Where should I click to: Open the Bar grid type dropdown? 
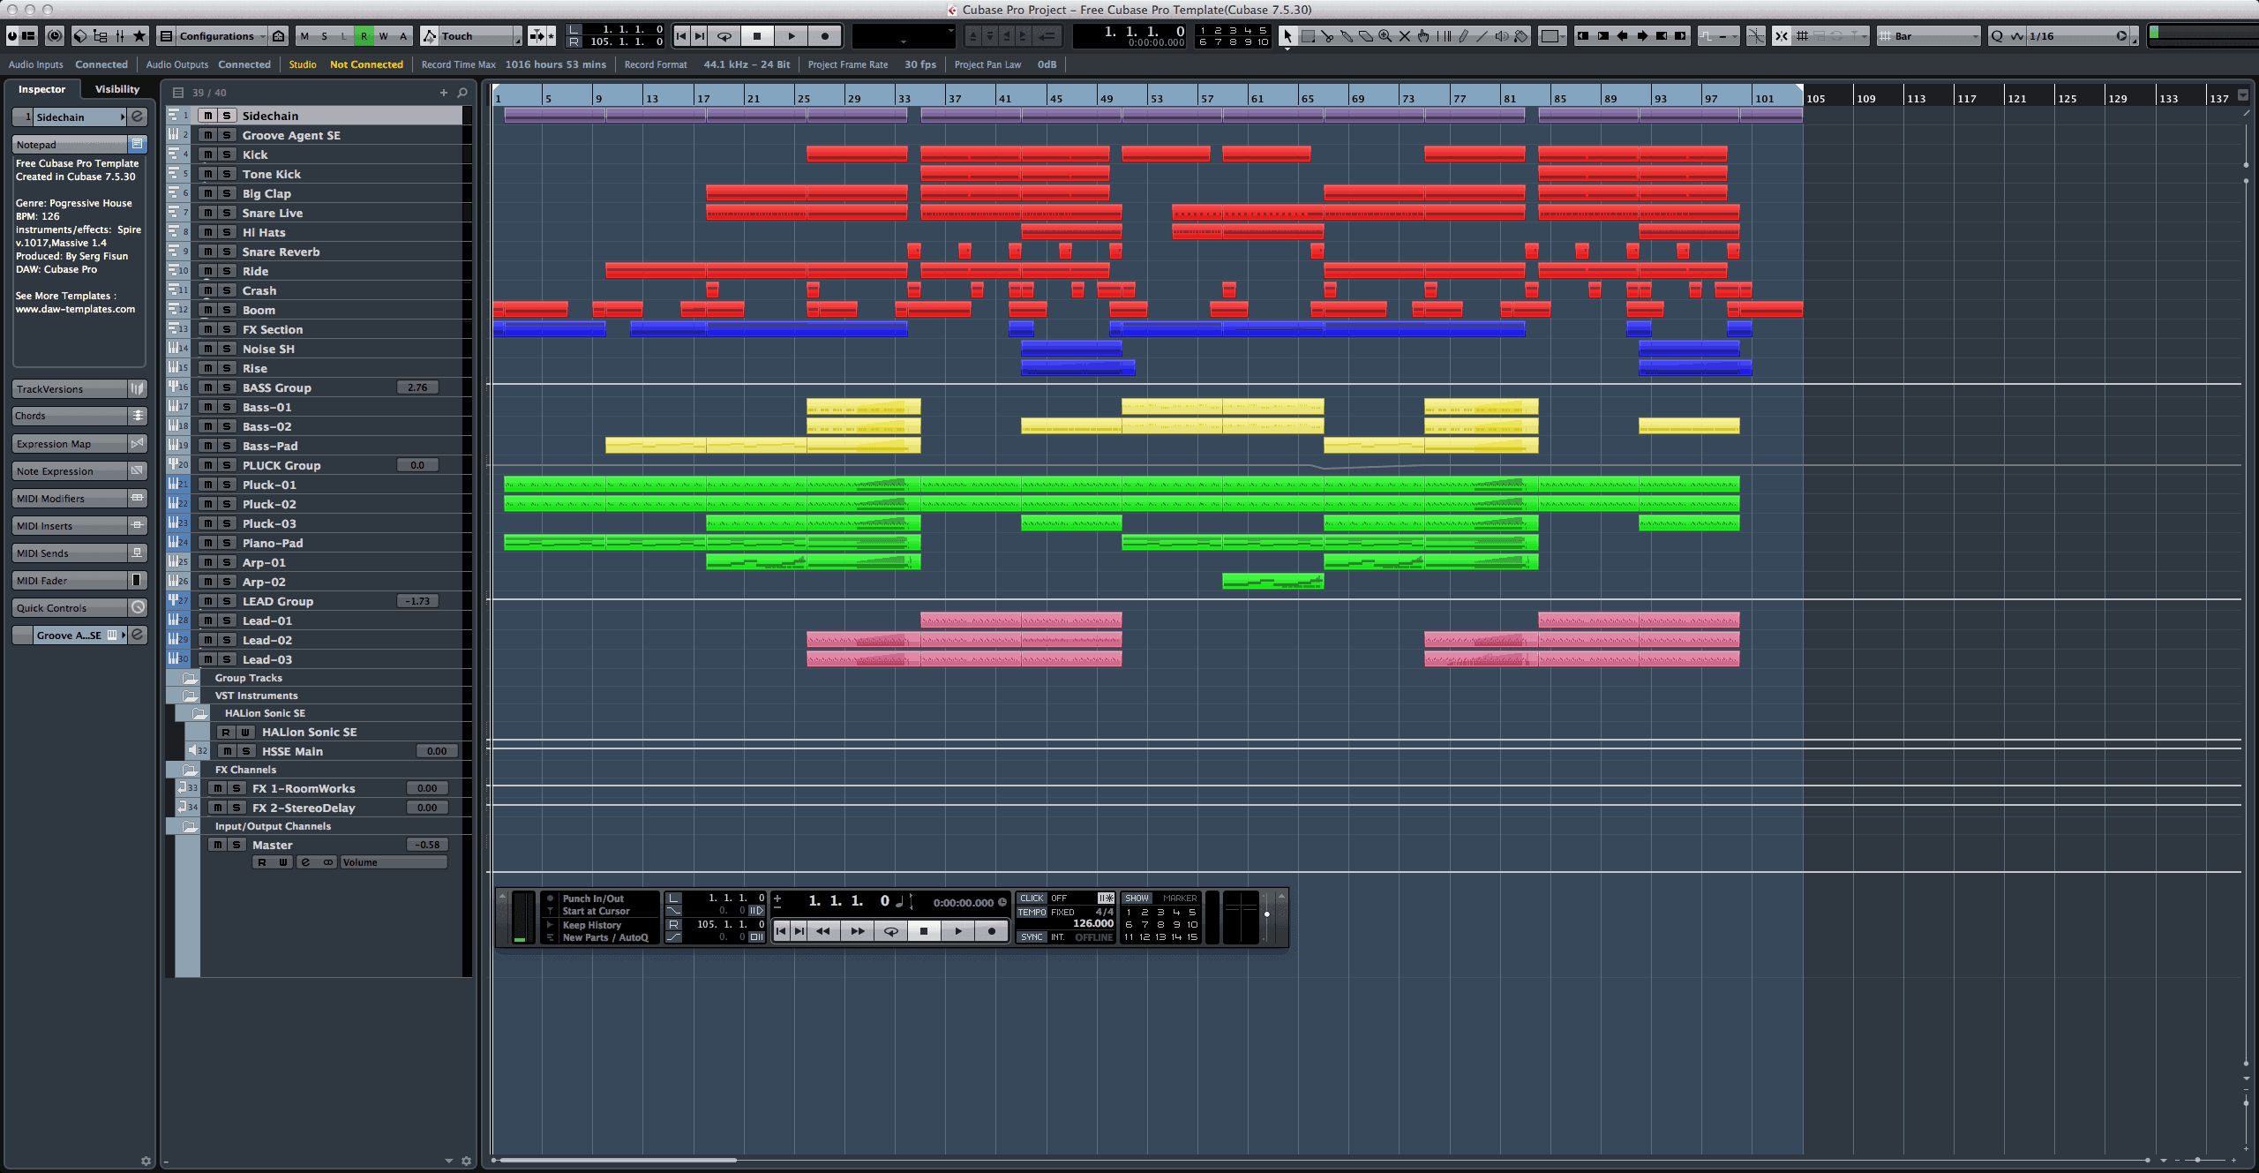point(1930,36)
